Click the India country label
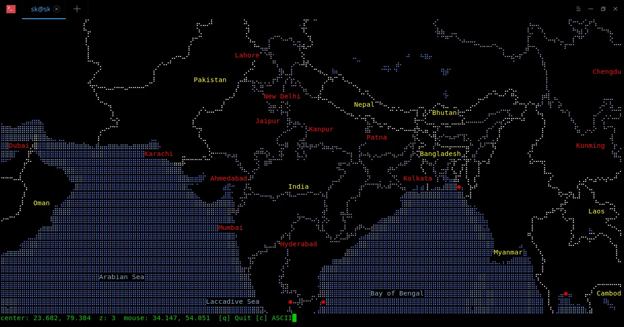Viewport: 624px width, 327px height. tap(298, 187)
